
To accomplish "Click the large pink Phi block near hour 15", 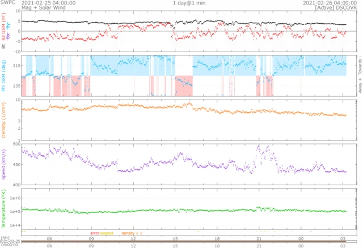I will point(184,85).
